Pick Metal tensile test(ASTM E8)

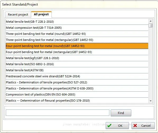click(x=77, y=70)
